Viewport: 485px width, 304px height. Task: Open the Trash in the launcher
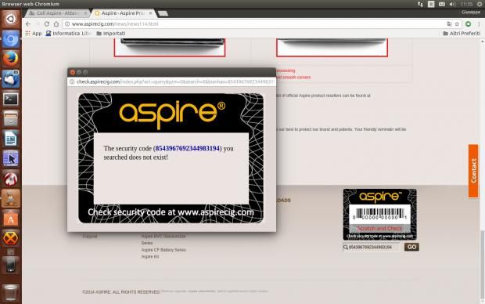10,293
